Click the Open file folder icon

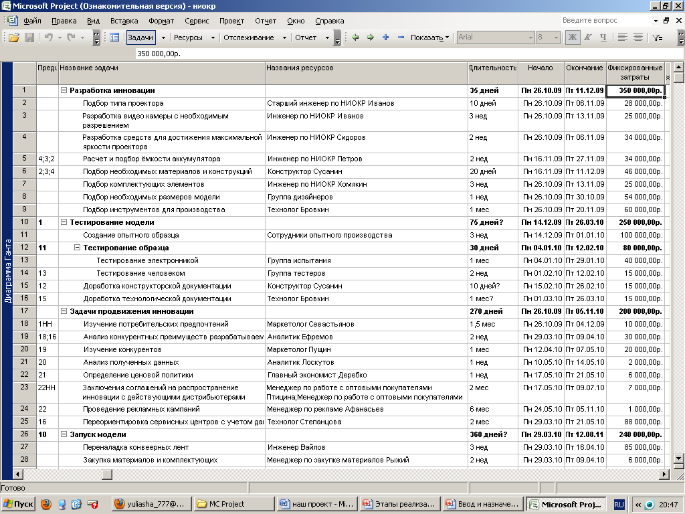pos(14,37)
